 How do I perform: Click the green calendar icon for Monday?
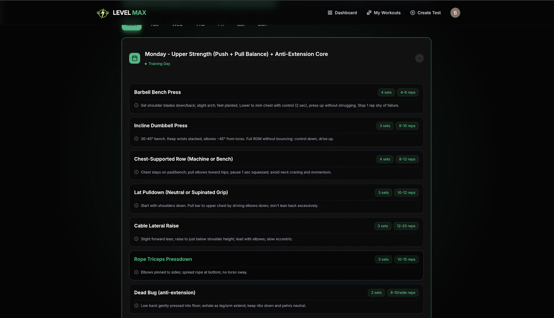pos(135,58)
